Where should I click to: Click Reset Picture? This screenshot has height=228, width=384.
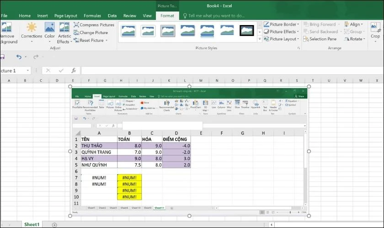tap(89, 40)
